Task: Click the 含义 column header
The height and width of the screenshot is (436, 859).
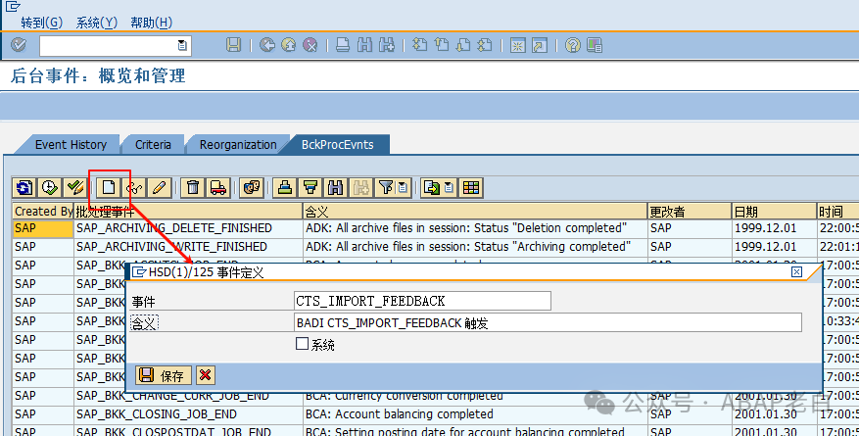Action: click(x=475, y=211)
